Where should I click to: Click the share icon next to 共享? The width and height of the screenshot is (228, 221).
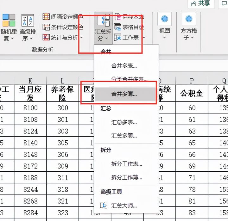coord(193,3)
